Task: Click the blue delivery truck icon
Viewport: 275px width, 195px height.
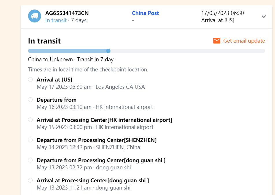Action: click(x=34, y=16)
